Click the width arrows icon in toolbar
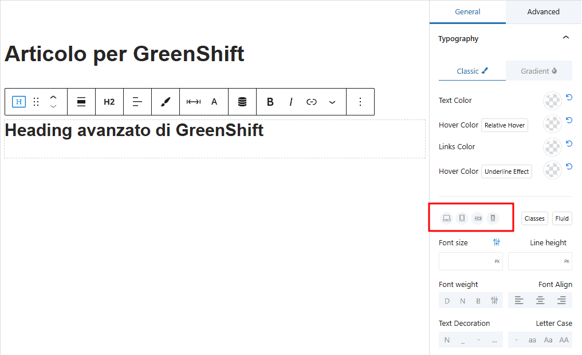Image resolution: width=582 pixels, height=355 pixels. click(x=194, y=102)
